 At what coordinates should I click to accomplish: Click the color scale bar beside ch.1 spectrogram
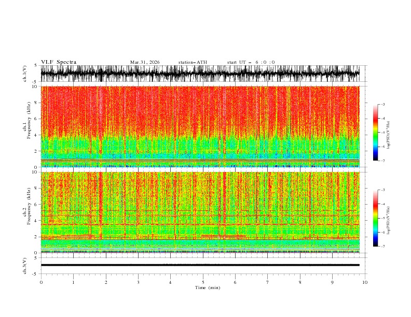click(x=375, y=133)
